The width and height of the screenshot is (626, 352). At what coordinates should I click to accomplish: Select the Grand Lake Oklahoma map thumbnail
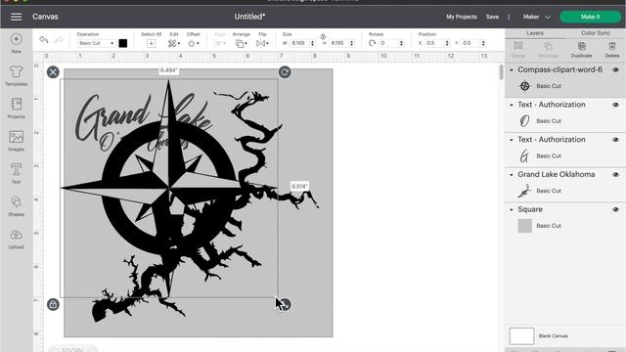(524, 192)
